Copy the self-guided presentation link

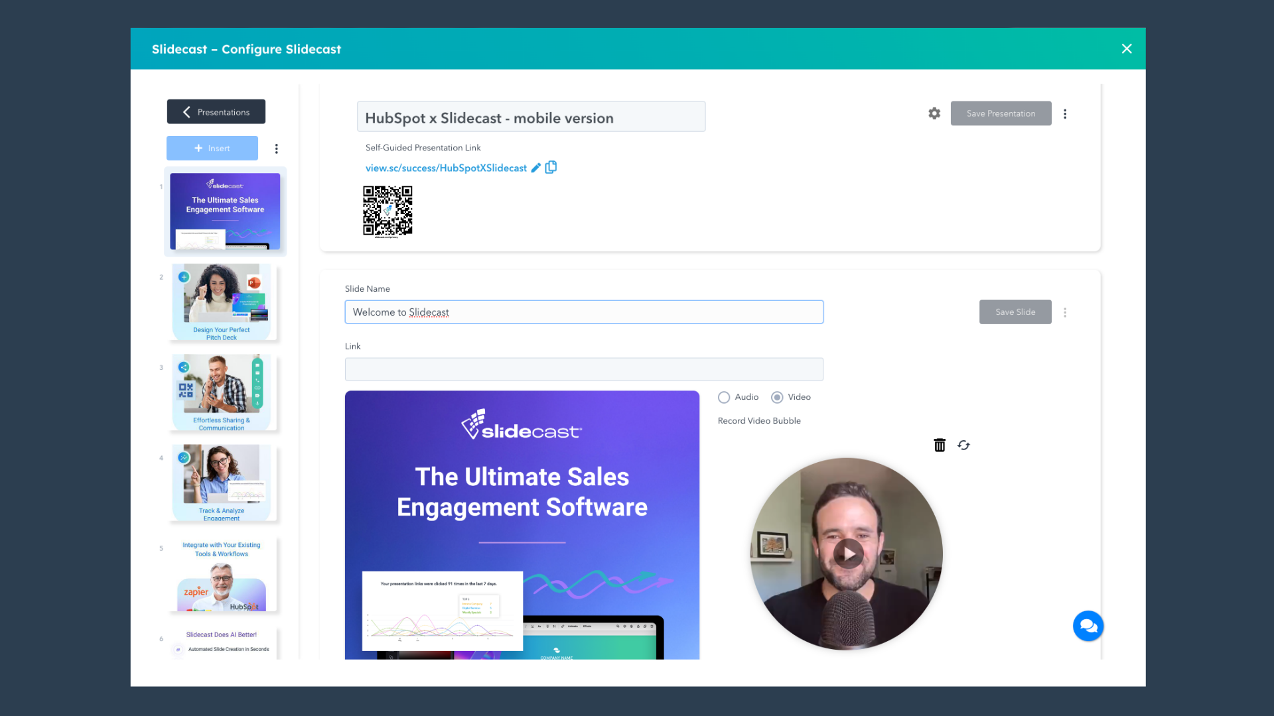coord(551,168)
